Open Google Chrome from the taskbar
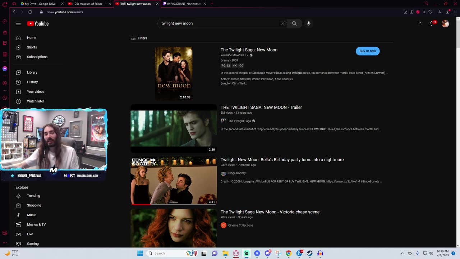Screen dimensions: 460x259 (x=288, y=253)
